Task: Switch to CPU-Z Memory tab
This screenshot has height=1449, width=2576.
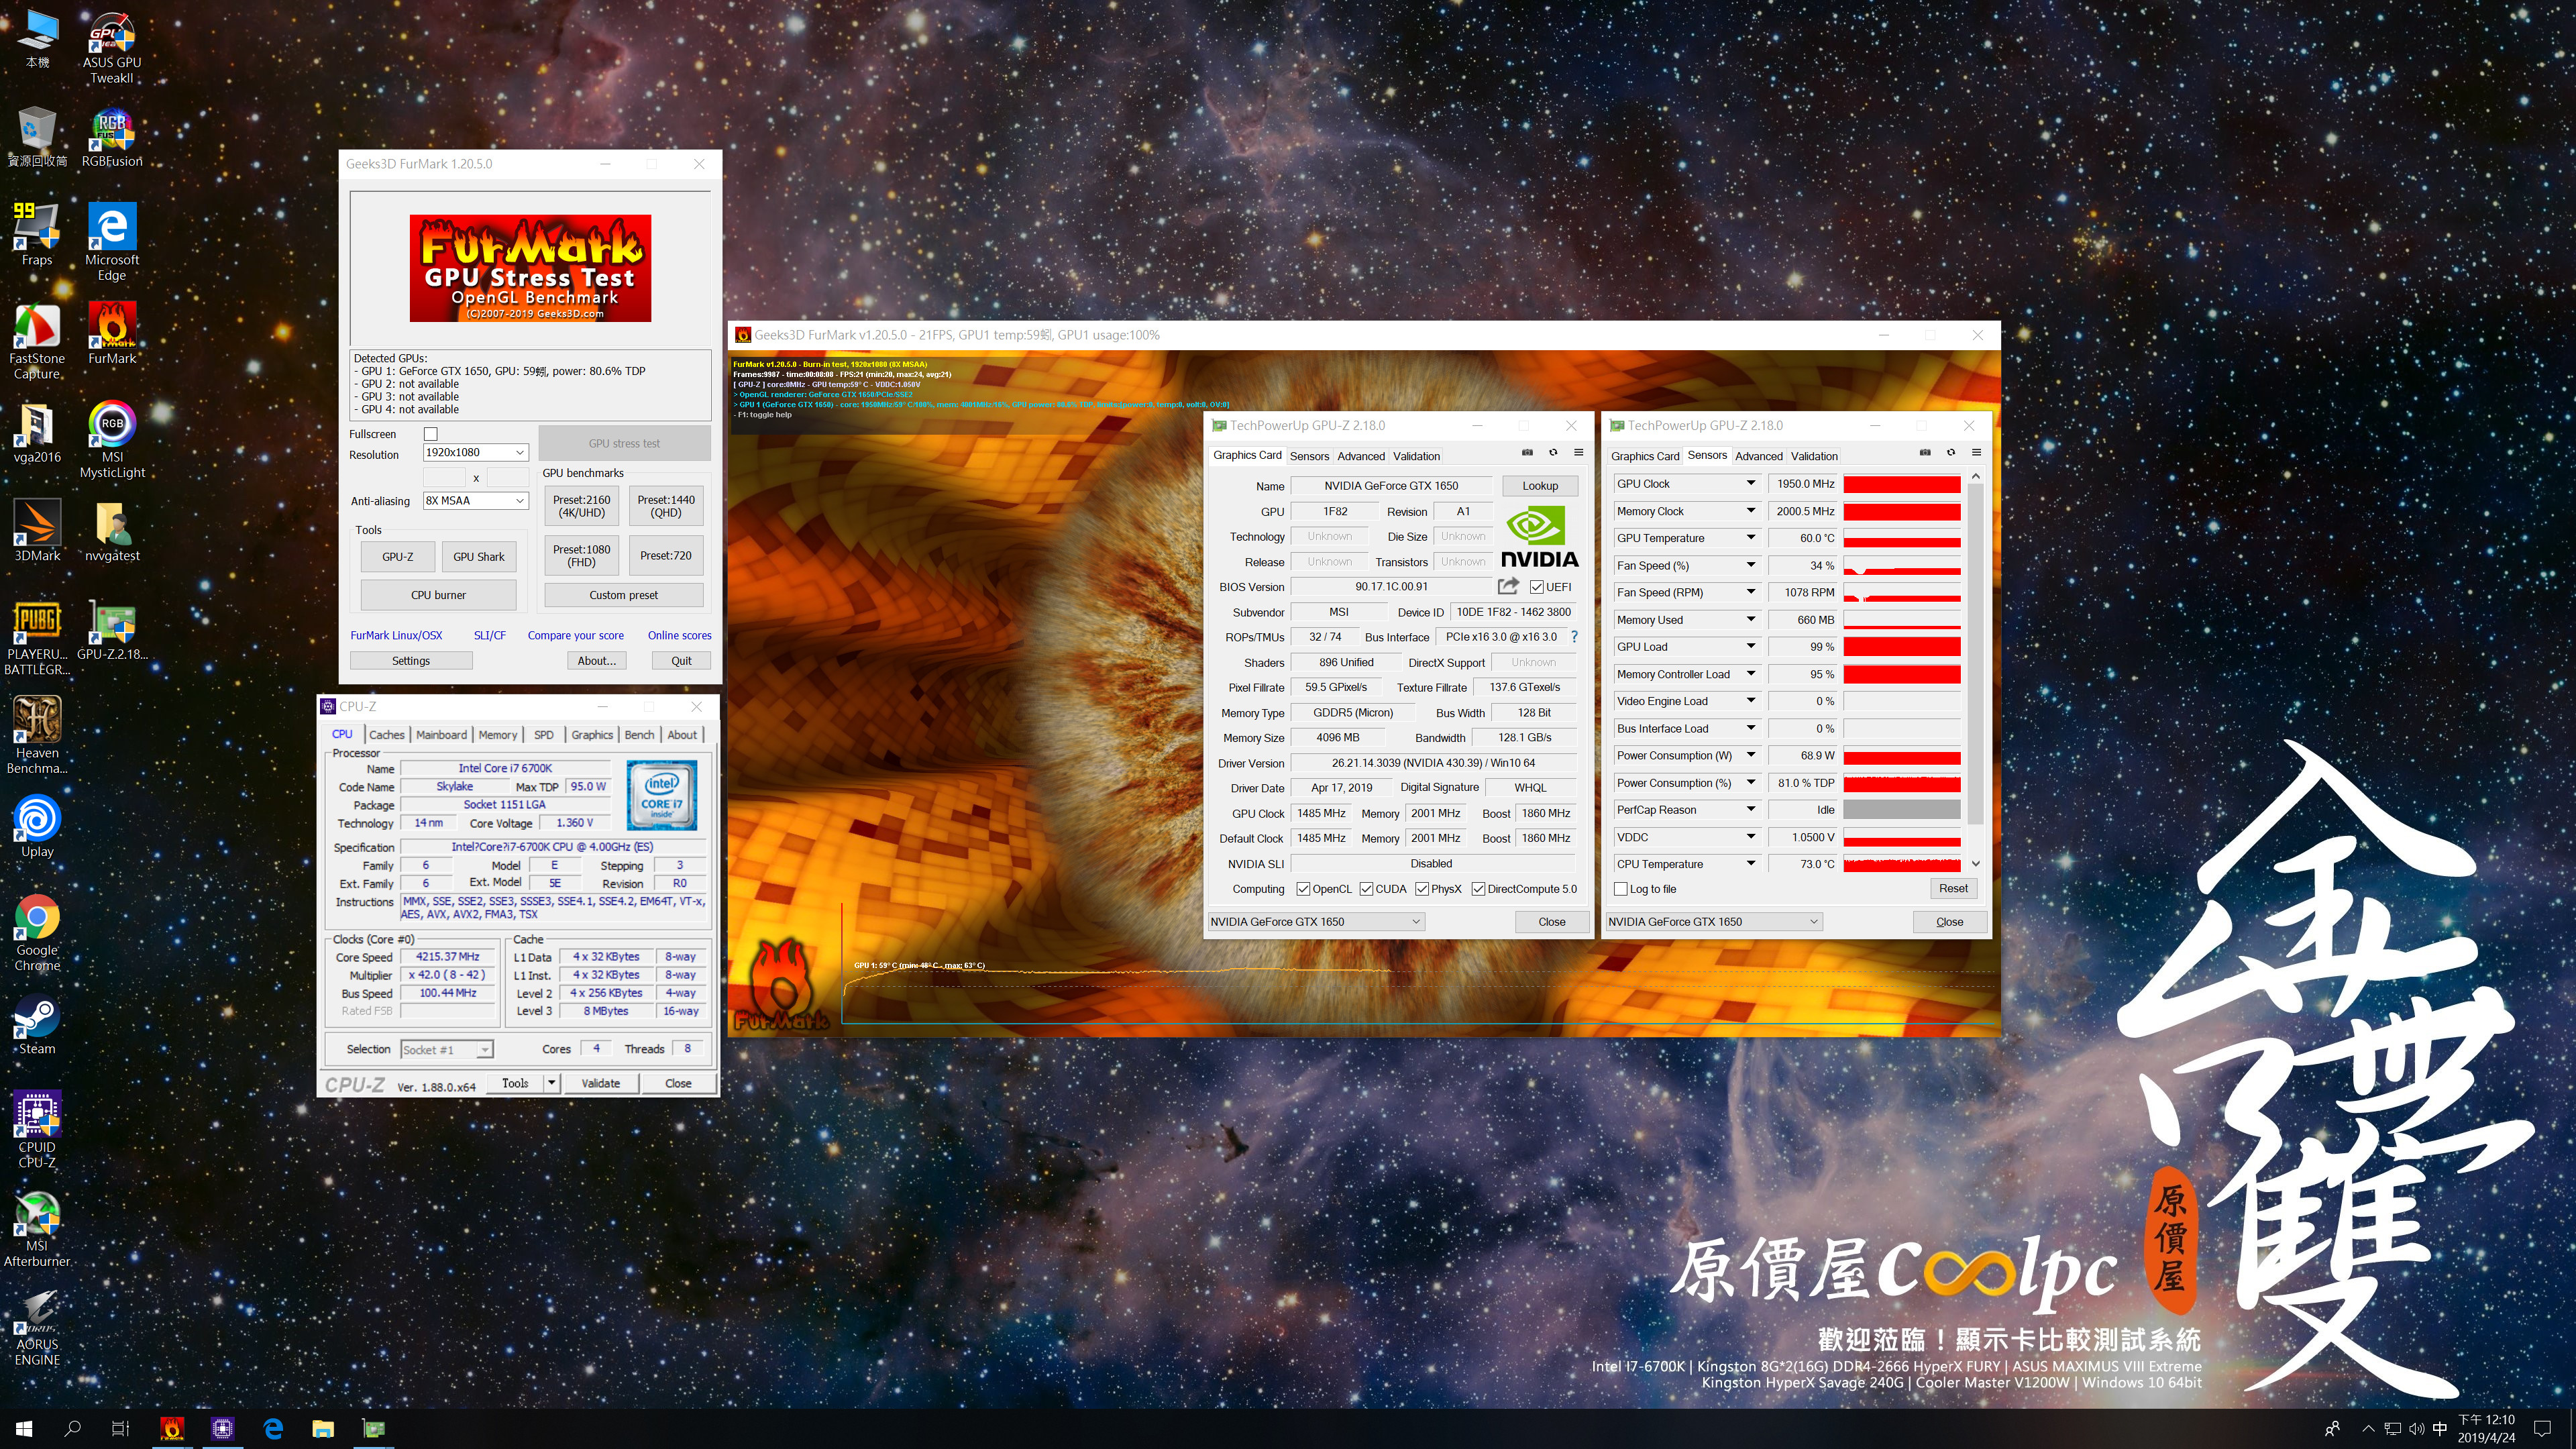Action: click(x=498, y=734)
